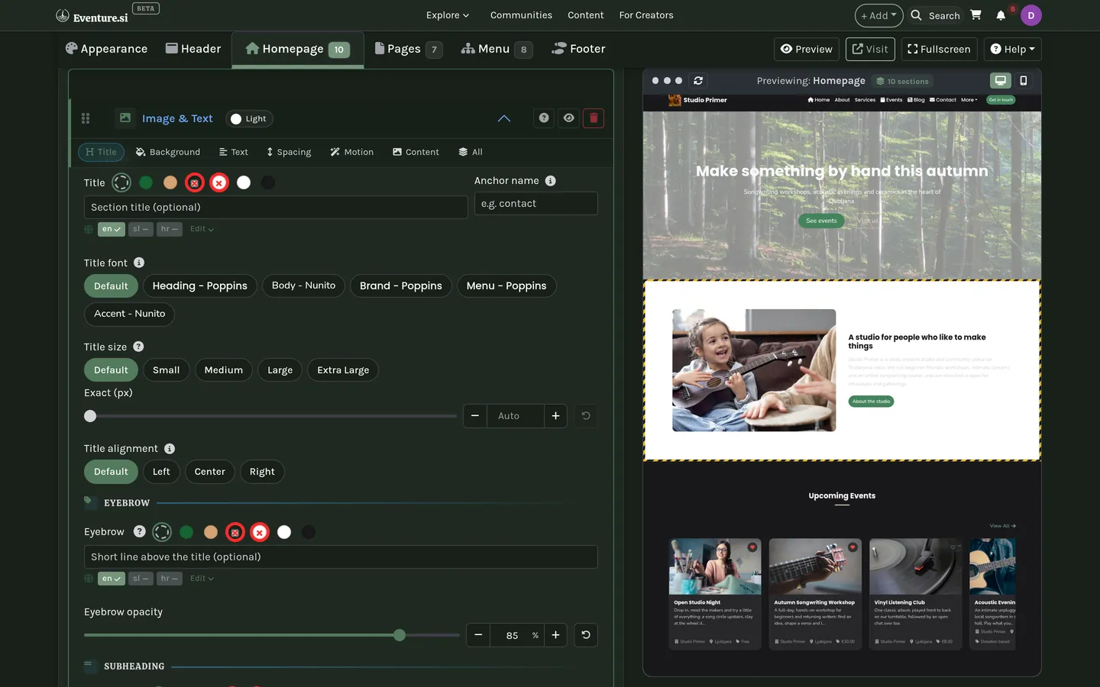Click the Fullscreen button

pyautogui.click(x=939, y=49)
